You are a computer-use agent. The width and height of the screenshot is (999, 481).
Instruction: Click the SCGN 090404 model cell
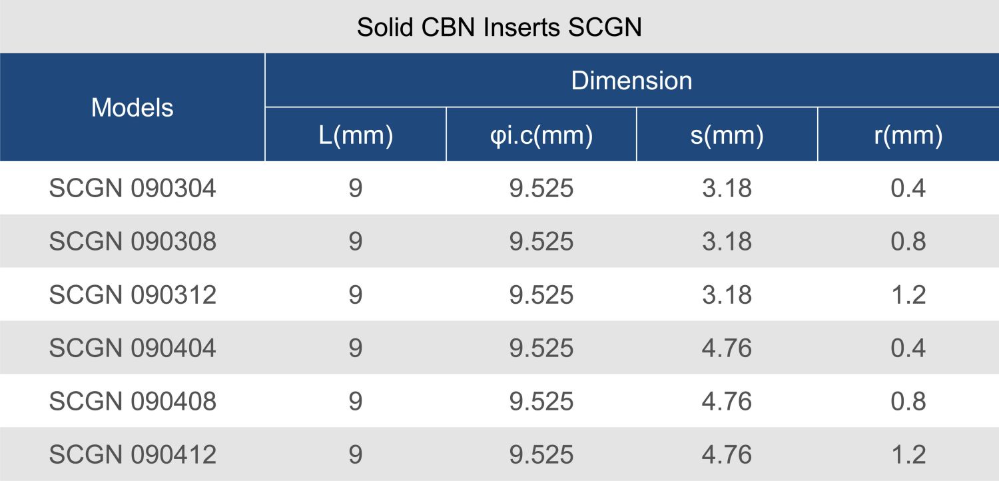tap(133, 348)
